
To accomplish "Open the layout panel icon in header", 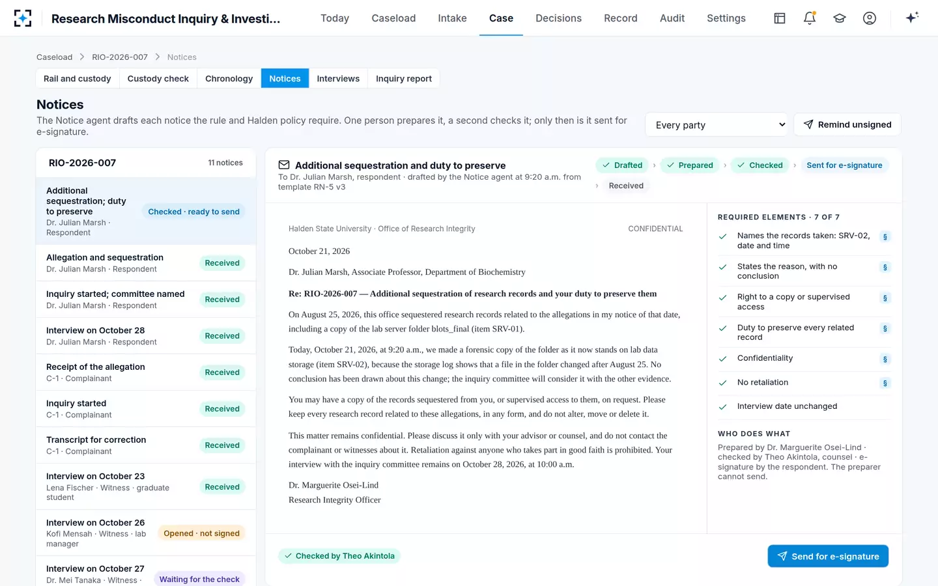I will (780, 18).
